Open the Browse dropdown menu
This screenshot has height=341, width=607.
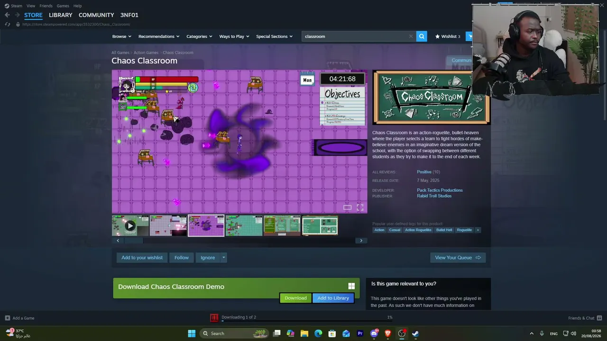pos(122,36)
